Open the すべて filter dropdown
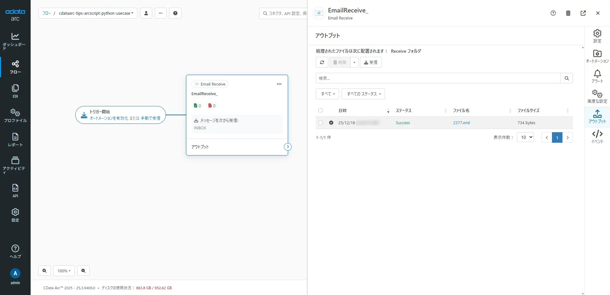This screenshot has width=610, height=295. 328,94
